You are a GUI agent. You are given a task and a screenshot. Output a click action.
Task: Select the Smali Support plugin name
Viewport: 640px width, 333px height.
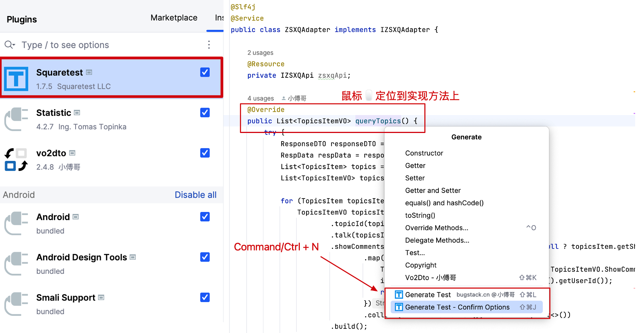[66, 298]
